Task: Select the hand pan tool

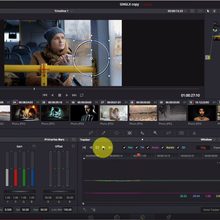Action: (214, 11)
